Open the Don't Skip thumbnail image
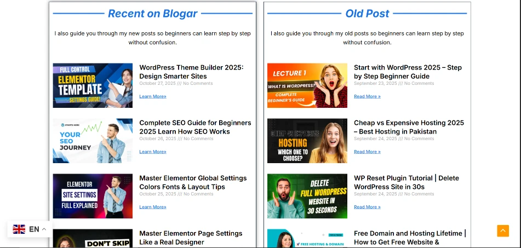The image size is (521, 248). coord(93,238)
